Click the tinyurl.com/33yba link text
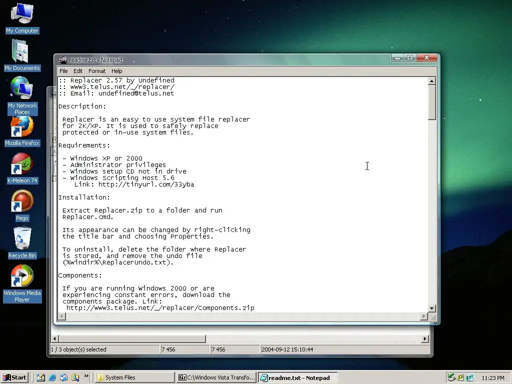The height and width of the screenshot is (384, 512). click(146, 184)
